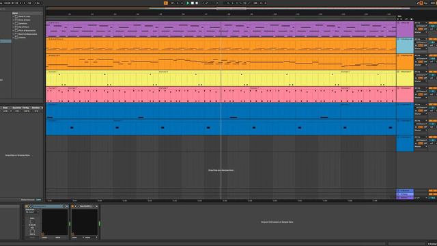
Task: Select the pink drum clip in the arrangement
Action: coord(221,94)
